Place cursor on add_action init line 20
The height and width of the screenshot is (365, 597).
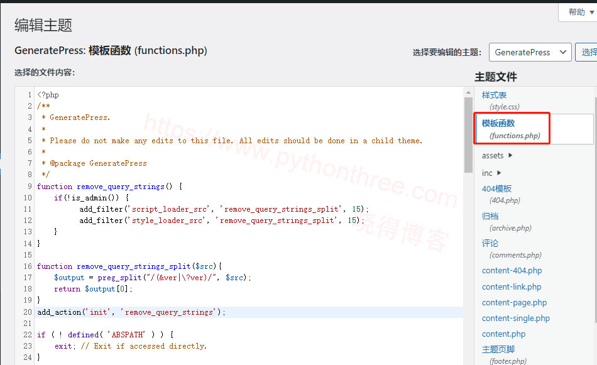click(x=131, y=312)
